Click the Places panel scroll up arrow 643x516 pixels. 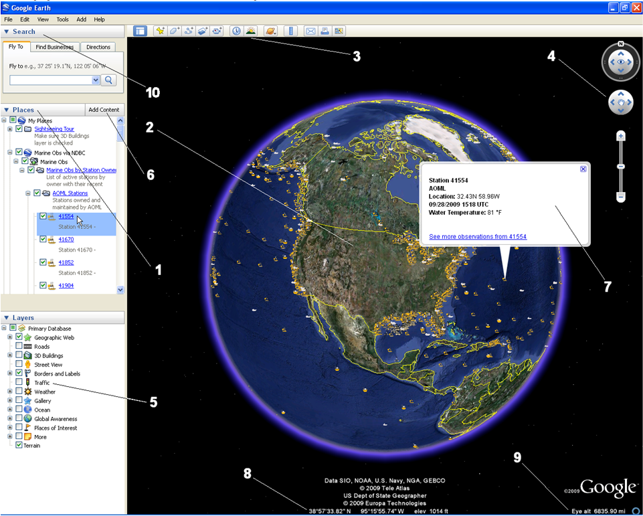pos(120,120)
